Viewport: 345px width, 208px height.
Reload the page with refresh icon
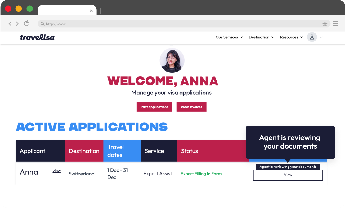pyautogui.click(x=26, y=24)
